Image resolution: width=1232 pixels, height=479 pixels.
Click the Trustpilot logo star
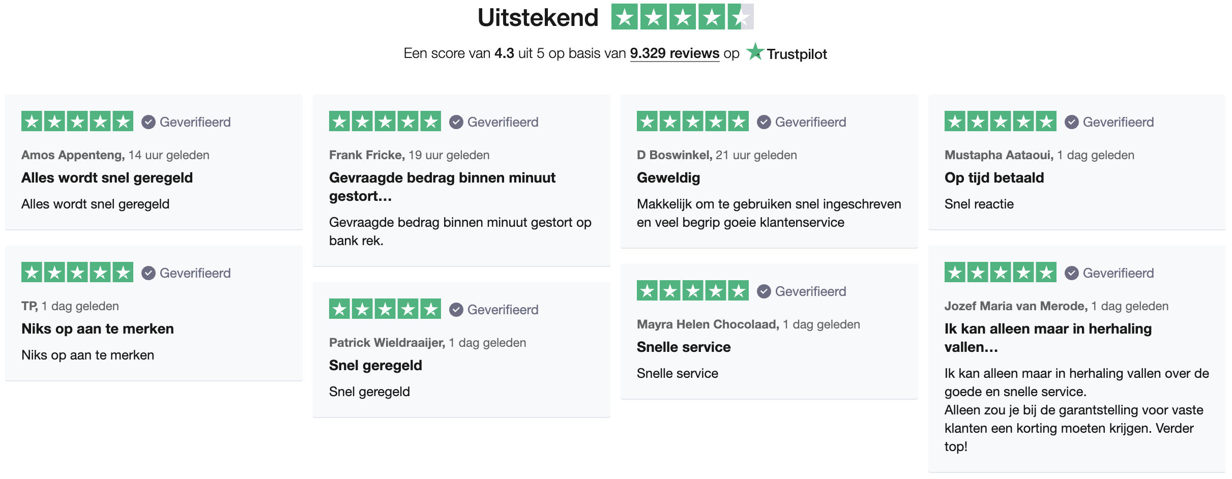click(x=755, y=52)
